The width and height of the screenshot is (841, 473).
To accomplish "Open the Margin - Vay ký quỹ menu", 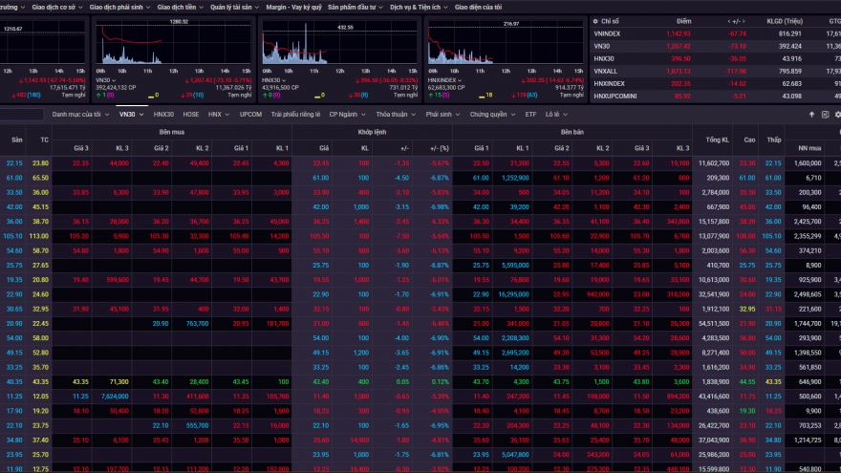I will 291,7.
